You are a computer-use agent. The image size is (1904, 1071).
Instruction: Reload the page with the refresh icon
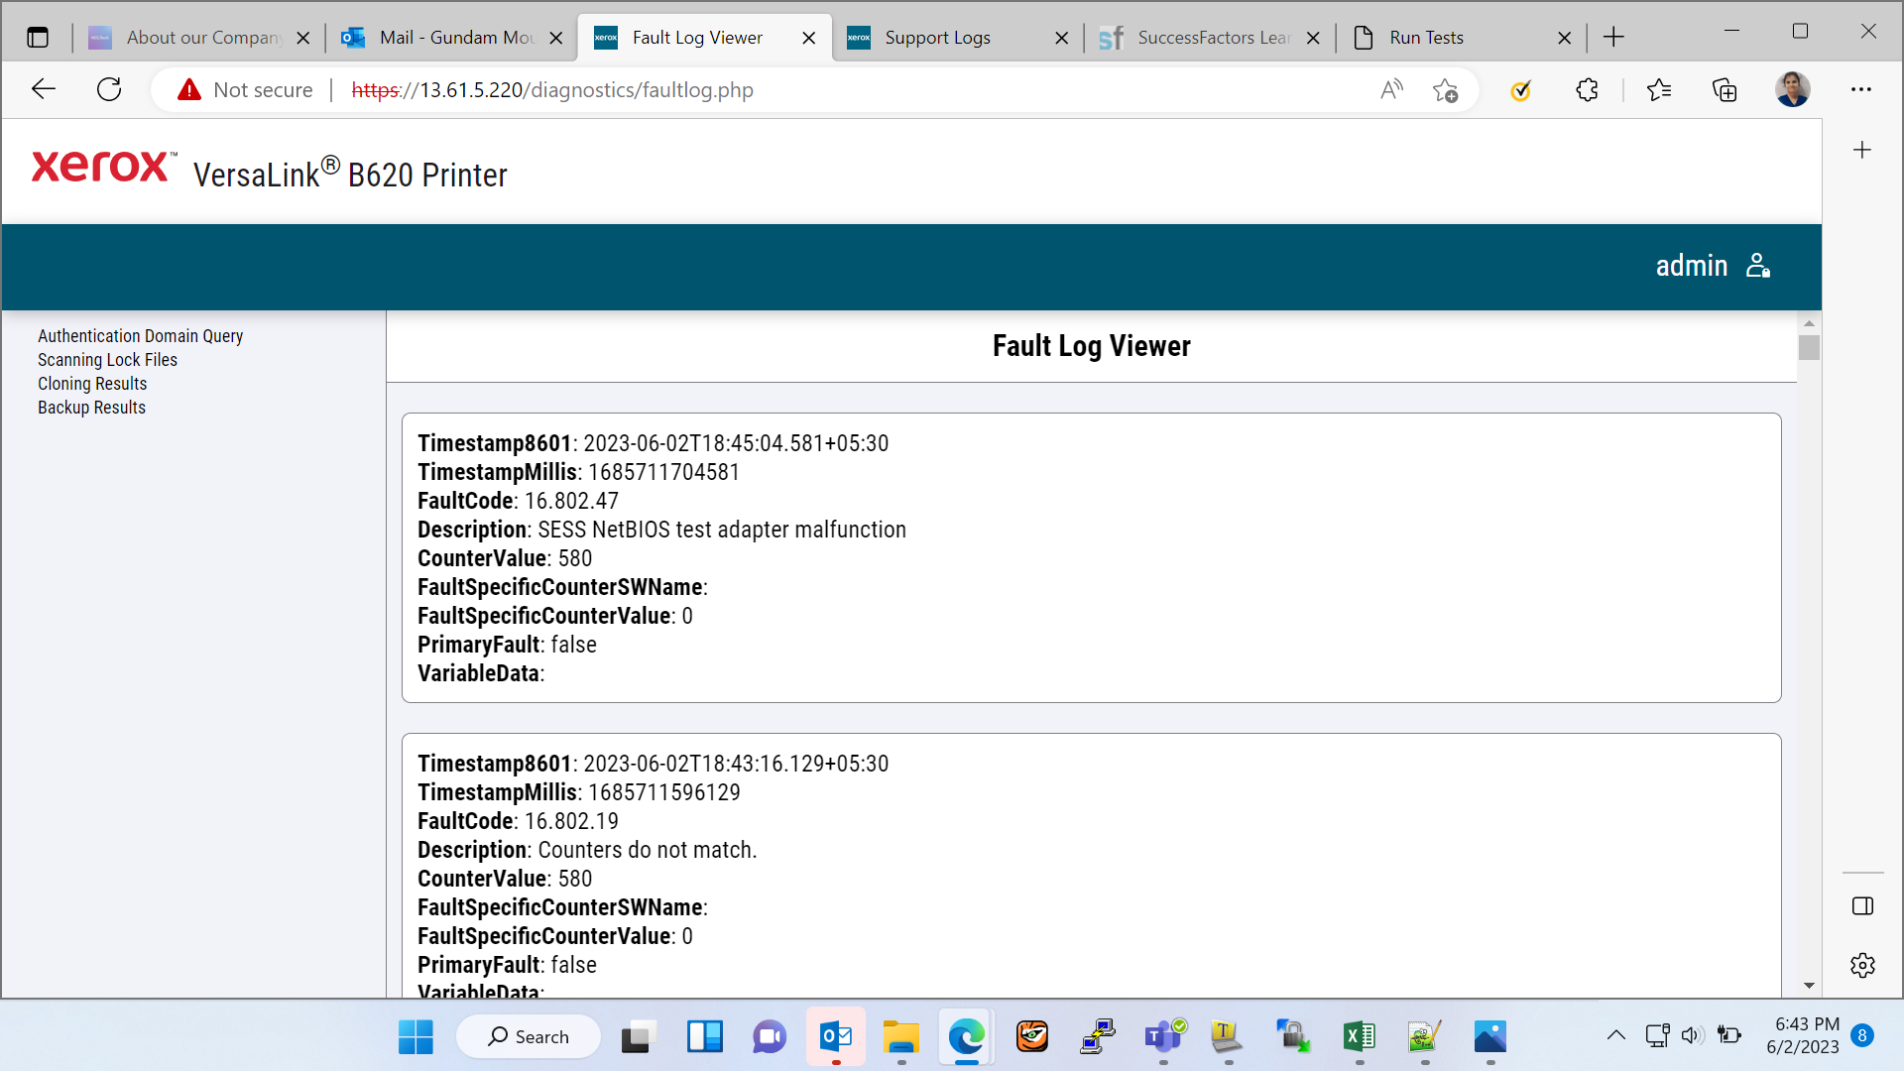[x=109, y=90]
